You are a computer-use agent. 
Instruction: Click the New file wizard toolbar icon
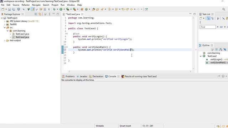pos(3,9)
